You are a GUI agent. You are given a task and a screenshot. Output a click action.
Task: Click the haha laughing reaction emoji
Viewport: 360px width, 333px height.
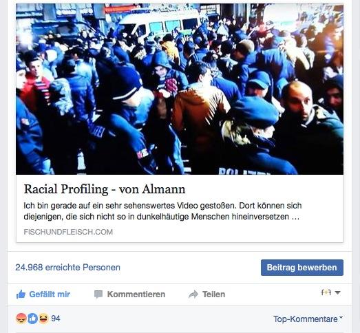tap(43, 319)
